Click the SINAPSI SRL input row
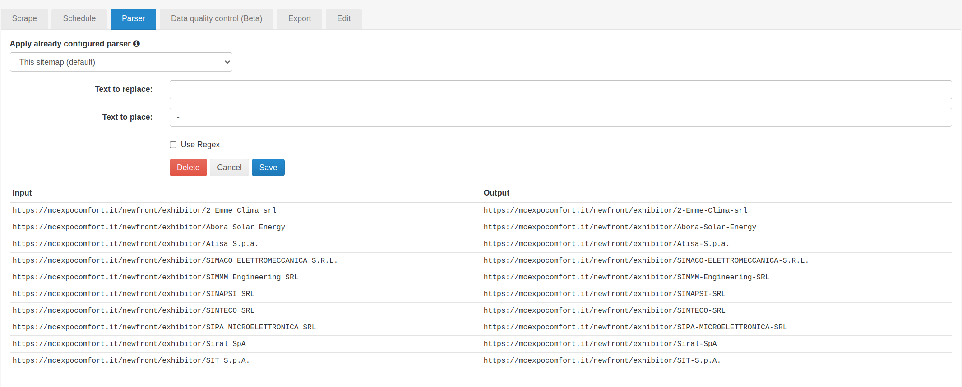The height and width of the screenshot is (387, 962). tap(134, 294)
